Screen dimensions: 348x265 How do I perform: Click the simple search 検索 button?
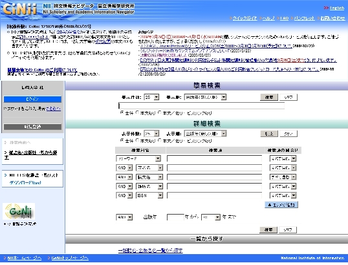pos(269,97)
